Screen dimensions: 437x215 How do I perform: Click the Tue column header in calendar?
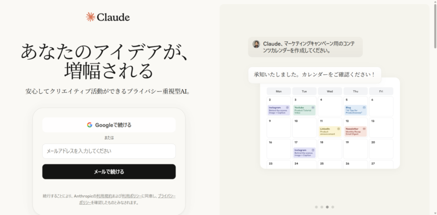pos(304,91)
